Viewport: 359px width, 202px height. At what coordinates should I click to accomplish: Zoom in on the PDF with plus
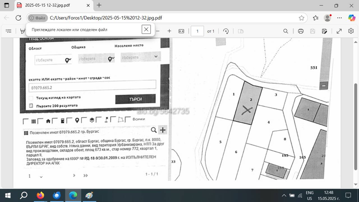pyautogui.click(x=169, y=31)
